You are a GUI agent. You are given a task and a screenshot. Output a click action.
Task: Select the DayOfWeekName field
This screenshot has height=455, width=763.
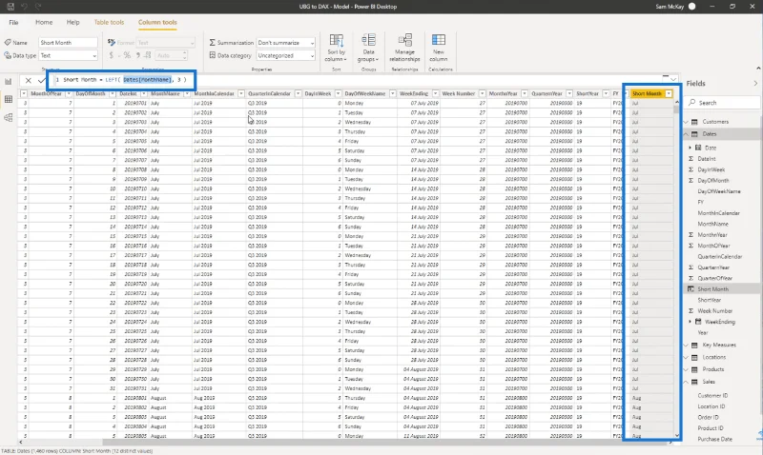(x=719, y=191)
